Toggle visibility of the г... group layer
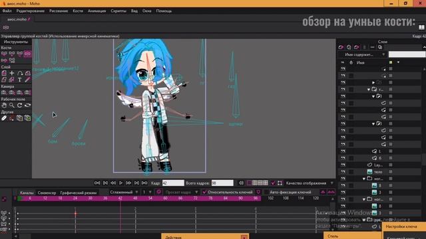This screenshot has width=426, height=239. (x=343, y=90)
